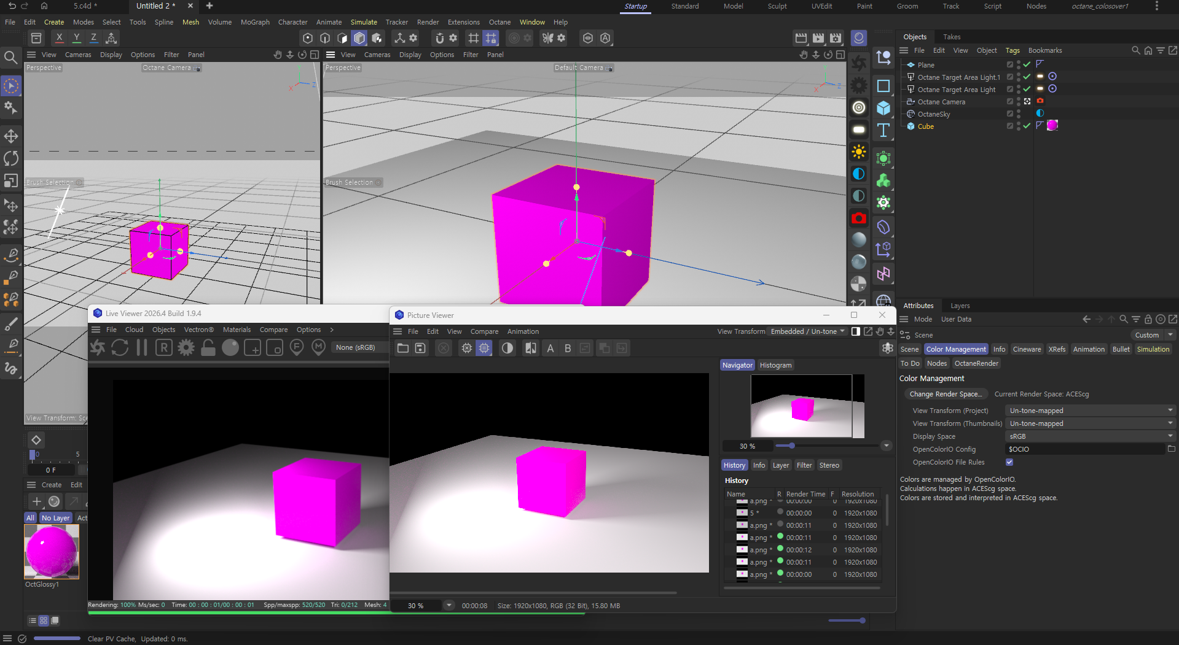Pick material with the M pin icon
This screenshot has height=645, width=1179.
318,348
